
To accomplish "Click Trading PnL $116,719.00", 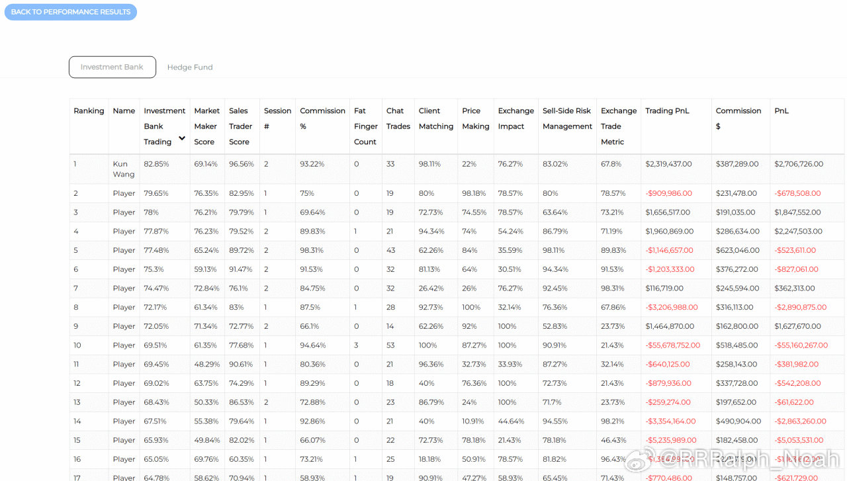I will pyautogui.click(x=664, y=288).
